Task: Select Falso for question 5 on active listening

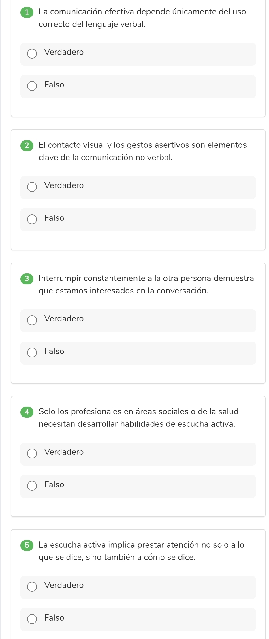Action: (32, 619)
